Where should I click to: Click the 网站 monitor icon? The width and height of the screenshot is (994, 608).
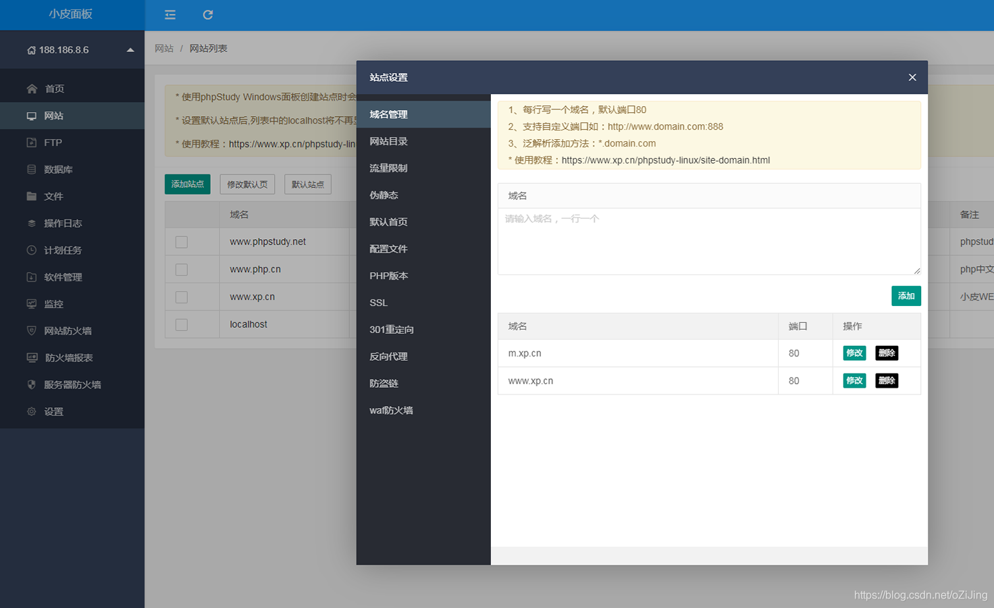pyautogui.click(x=32, y=116)
